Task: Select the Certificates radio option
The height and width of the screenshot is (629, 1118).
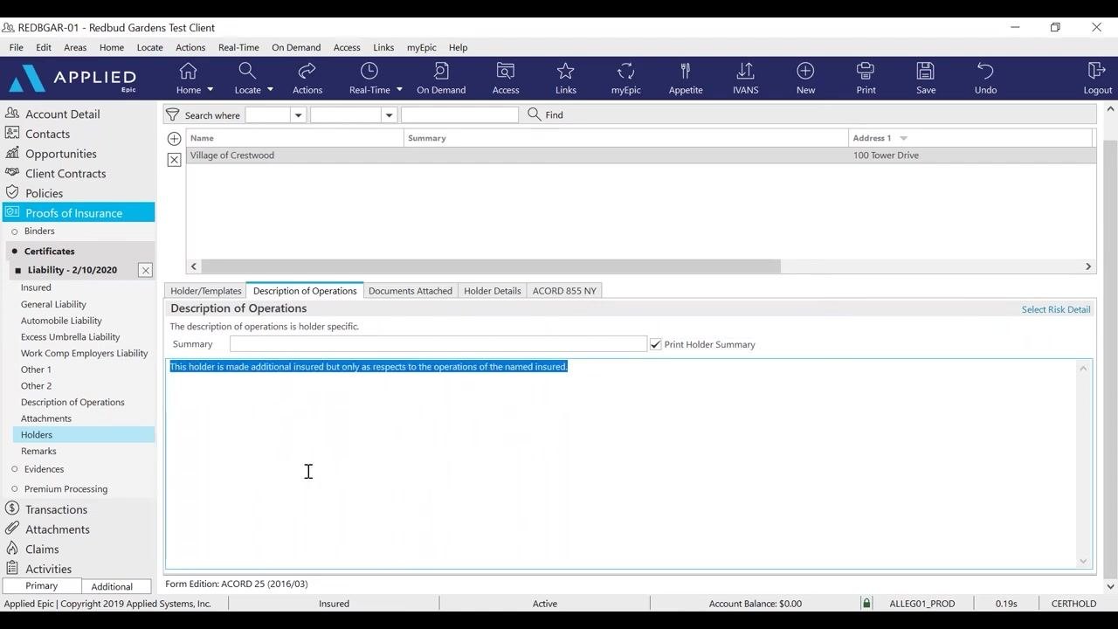Action: 15,252
